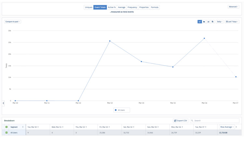Sort by Tue, Mar 17 column
Screen dimensions: 247x141
206,127
